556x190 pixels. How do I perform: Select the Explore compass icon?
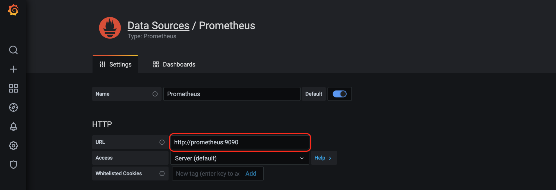coord(13,107)
